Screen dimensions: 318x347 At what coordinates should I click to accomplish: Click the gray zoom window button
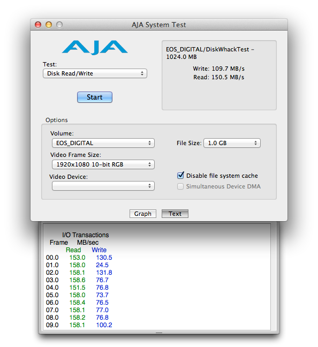coord(59,25)
